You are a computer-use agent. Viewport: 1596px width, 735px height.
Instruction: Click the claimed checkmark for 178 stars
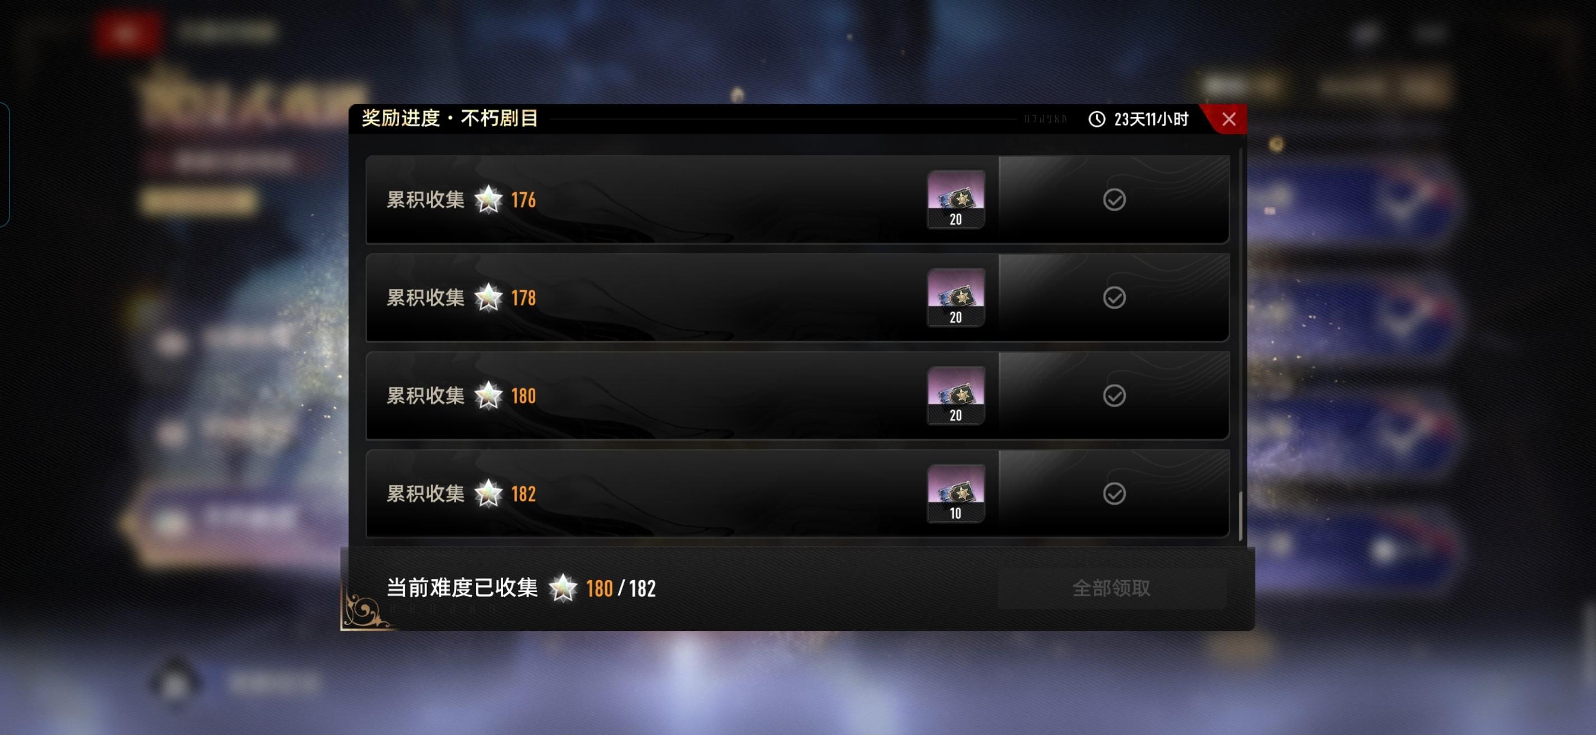(1114, 297)
